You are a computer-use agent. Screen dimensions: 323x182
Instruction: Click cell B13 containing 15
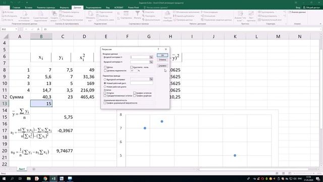(41, 104)
